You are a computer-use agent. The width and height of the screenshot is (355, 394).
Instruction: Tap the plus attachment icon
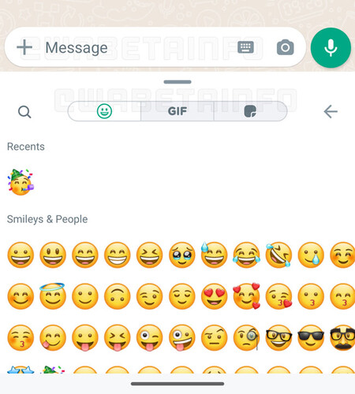point(24,47)
